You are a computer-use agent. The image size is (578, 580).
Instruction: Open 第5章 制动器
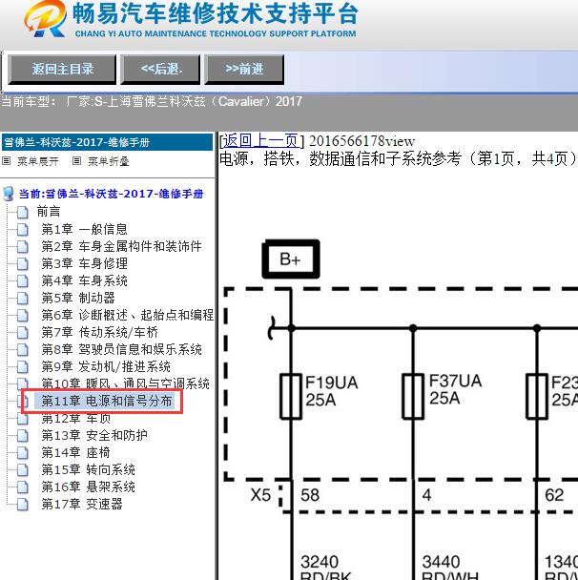tap(78, 298)
